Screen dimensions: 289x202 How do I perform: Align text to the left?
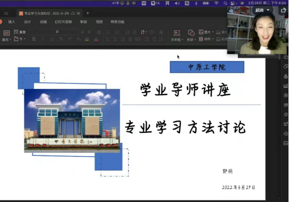[x=107, y=39]
